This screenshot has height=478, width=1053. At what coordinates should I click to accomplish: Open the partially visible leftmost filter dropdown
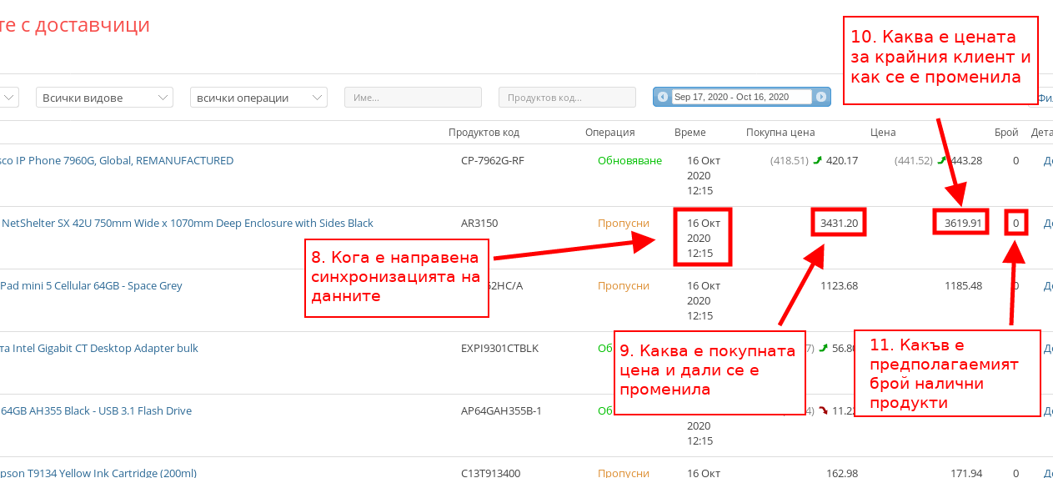(8, 98)
